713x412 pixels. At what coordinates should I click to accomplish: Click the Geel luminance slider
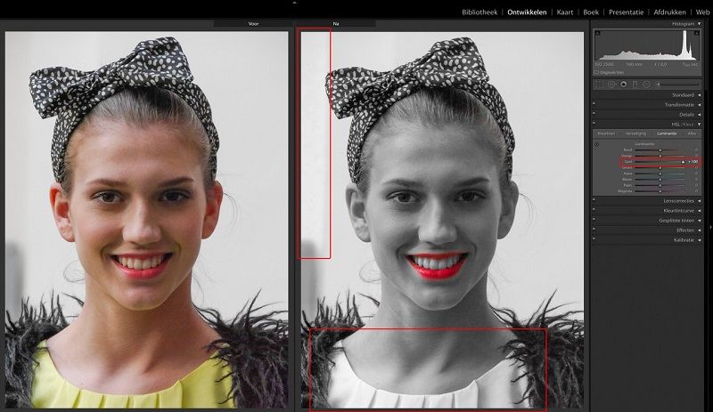660,162
